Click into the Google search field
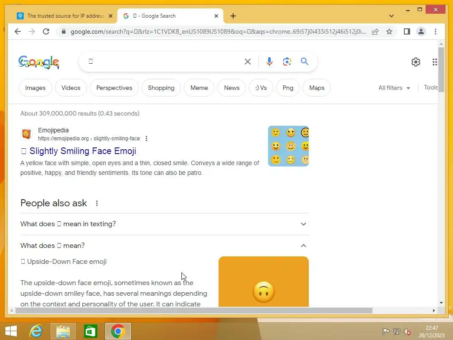 coord(165,61)
